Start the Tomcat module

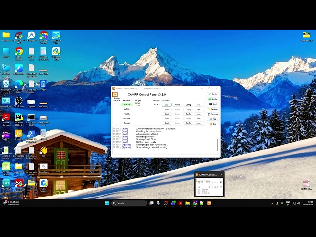pos(167,123)
